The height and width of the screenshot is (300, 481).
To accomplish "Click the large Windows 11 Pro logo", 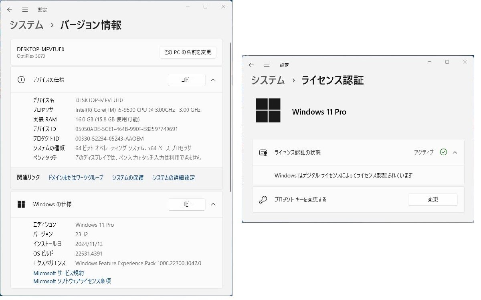I will pos(268,111).
